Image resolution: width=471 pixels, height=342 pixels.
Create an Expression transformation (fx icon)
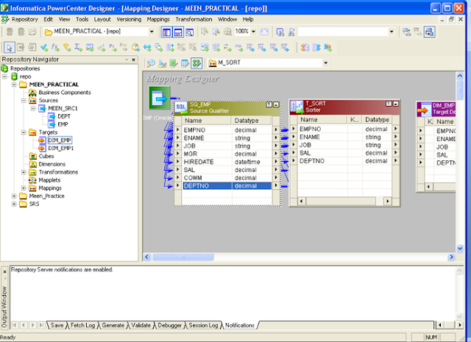coord(55,47)
